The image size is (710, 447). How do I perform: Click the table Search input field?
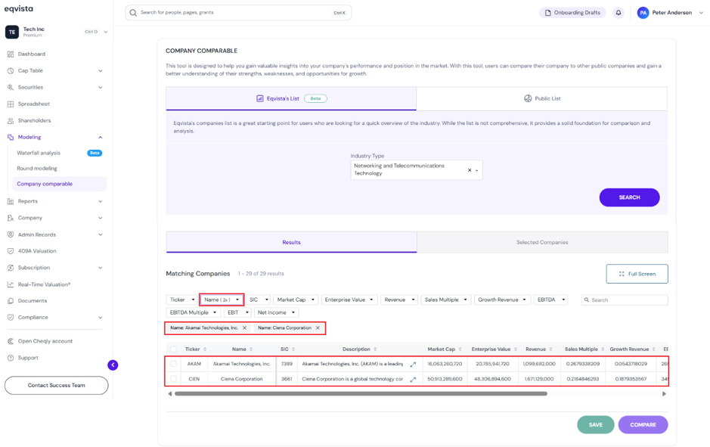(x=625, y=300)
